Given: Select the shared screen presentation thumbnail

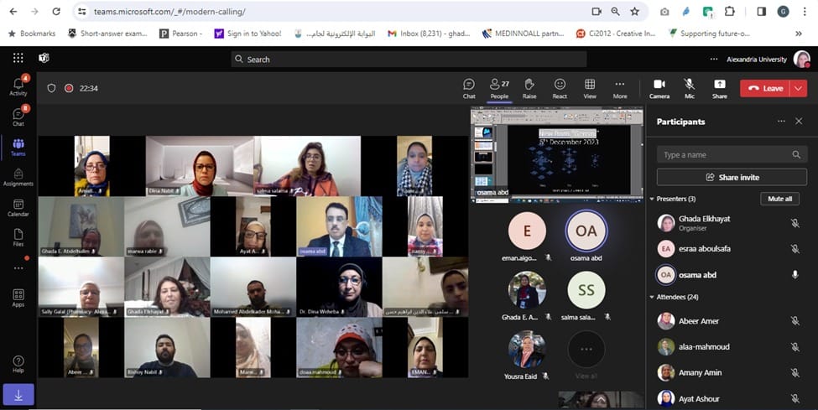Looking at the screenshot, I should point(557,153).
